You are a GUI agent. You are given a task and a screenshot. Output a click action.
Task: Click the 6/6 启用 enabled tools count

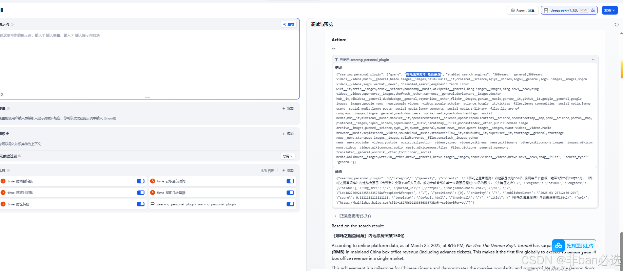point(268,171)
